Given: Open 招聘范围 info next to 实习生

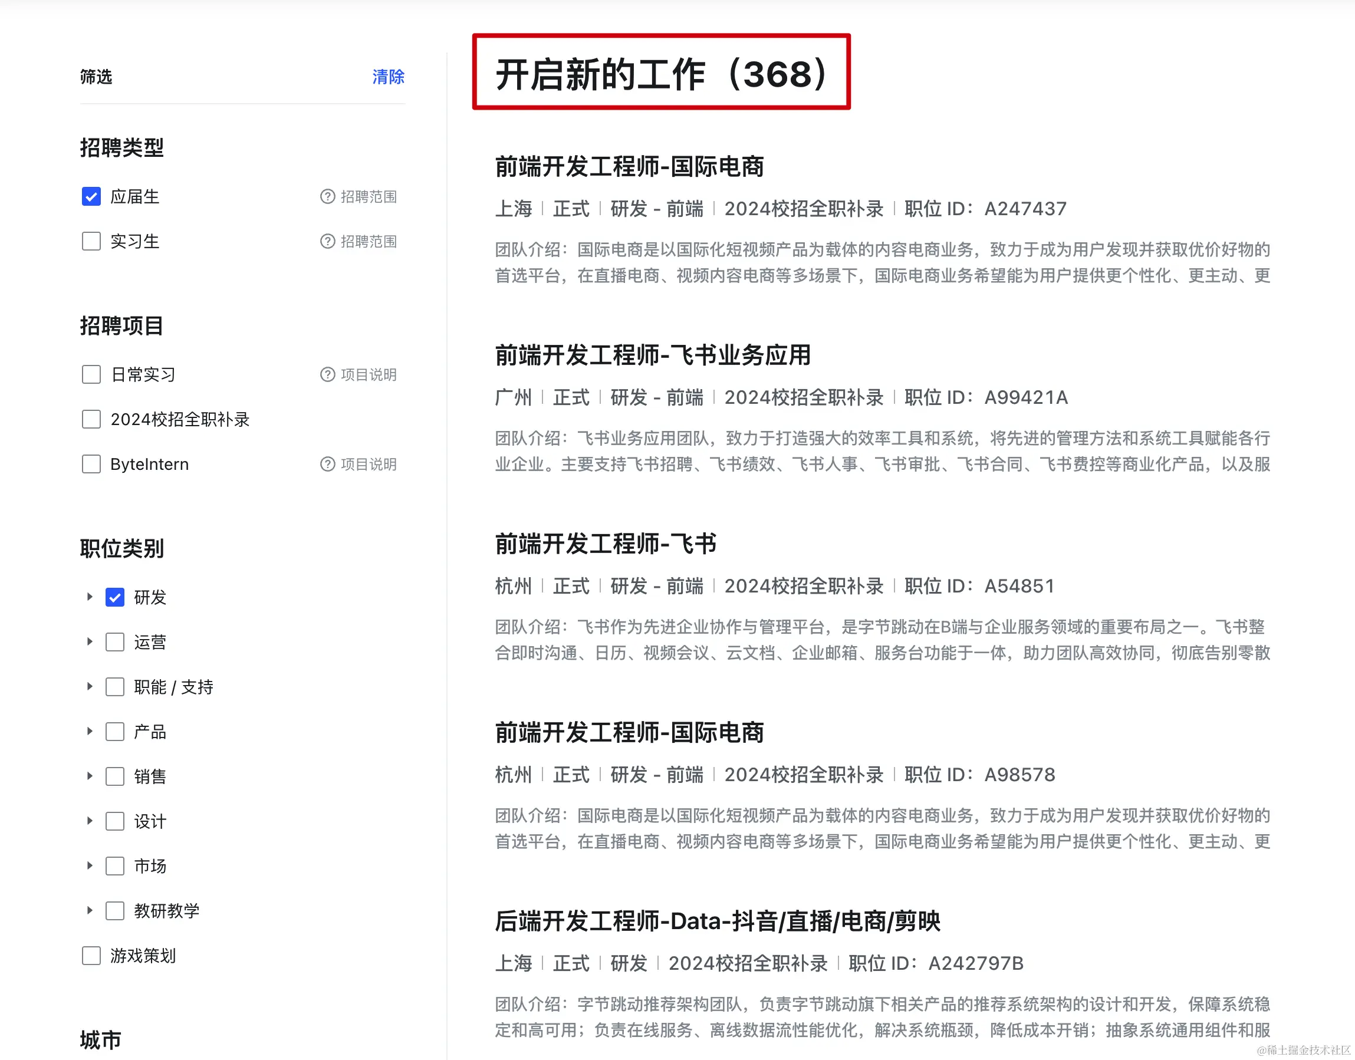Looking at the screenshot, I should pyautogui.click(x=369, y=241).
